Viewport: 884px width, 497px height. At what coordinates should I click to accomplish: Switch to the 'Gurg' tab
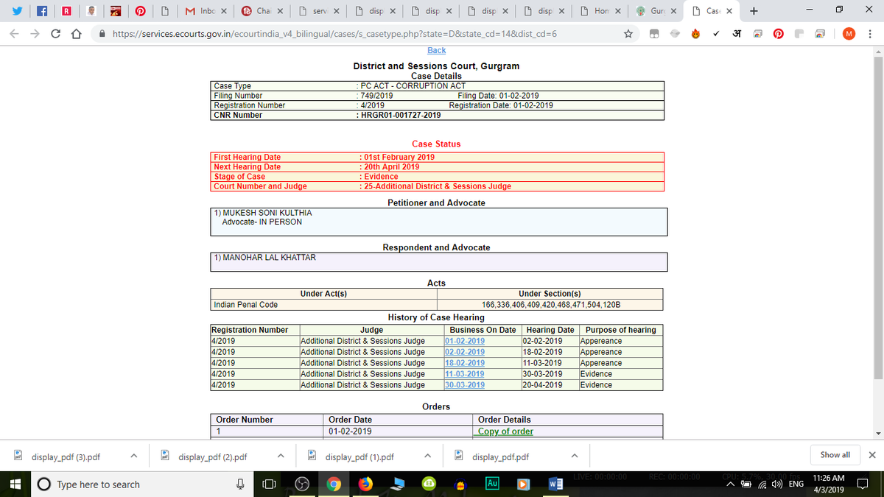[656, 11]
